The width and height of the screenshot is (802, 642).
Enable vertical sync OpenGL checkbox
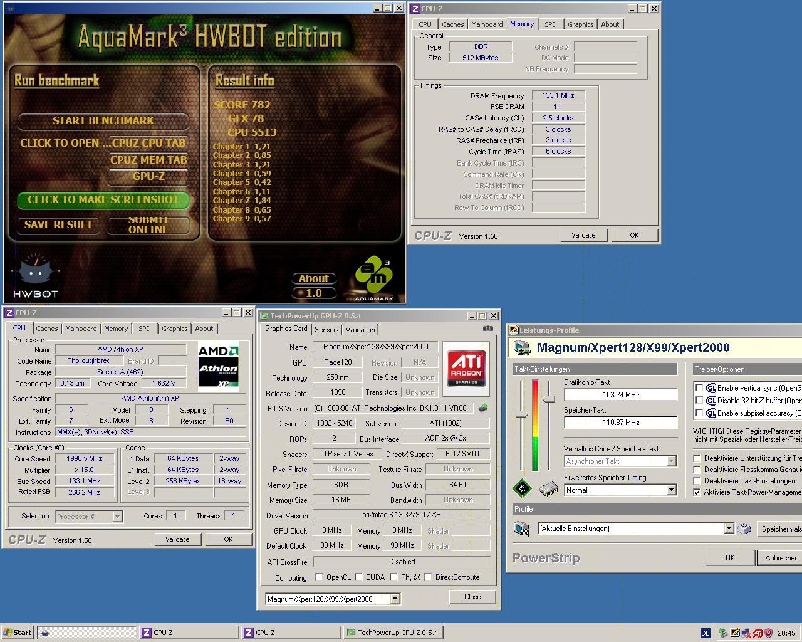699,388
